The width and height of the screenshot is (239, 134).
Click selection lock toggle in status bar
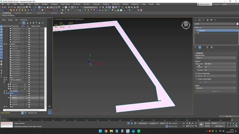click(132, 123)
